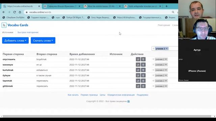Image resolution: width=216 pixels, height=121 pixels.
Task: Close the Mısır'da otobüs kazası tab
Action: tap(120, 6)
